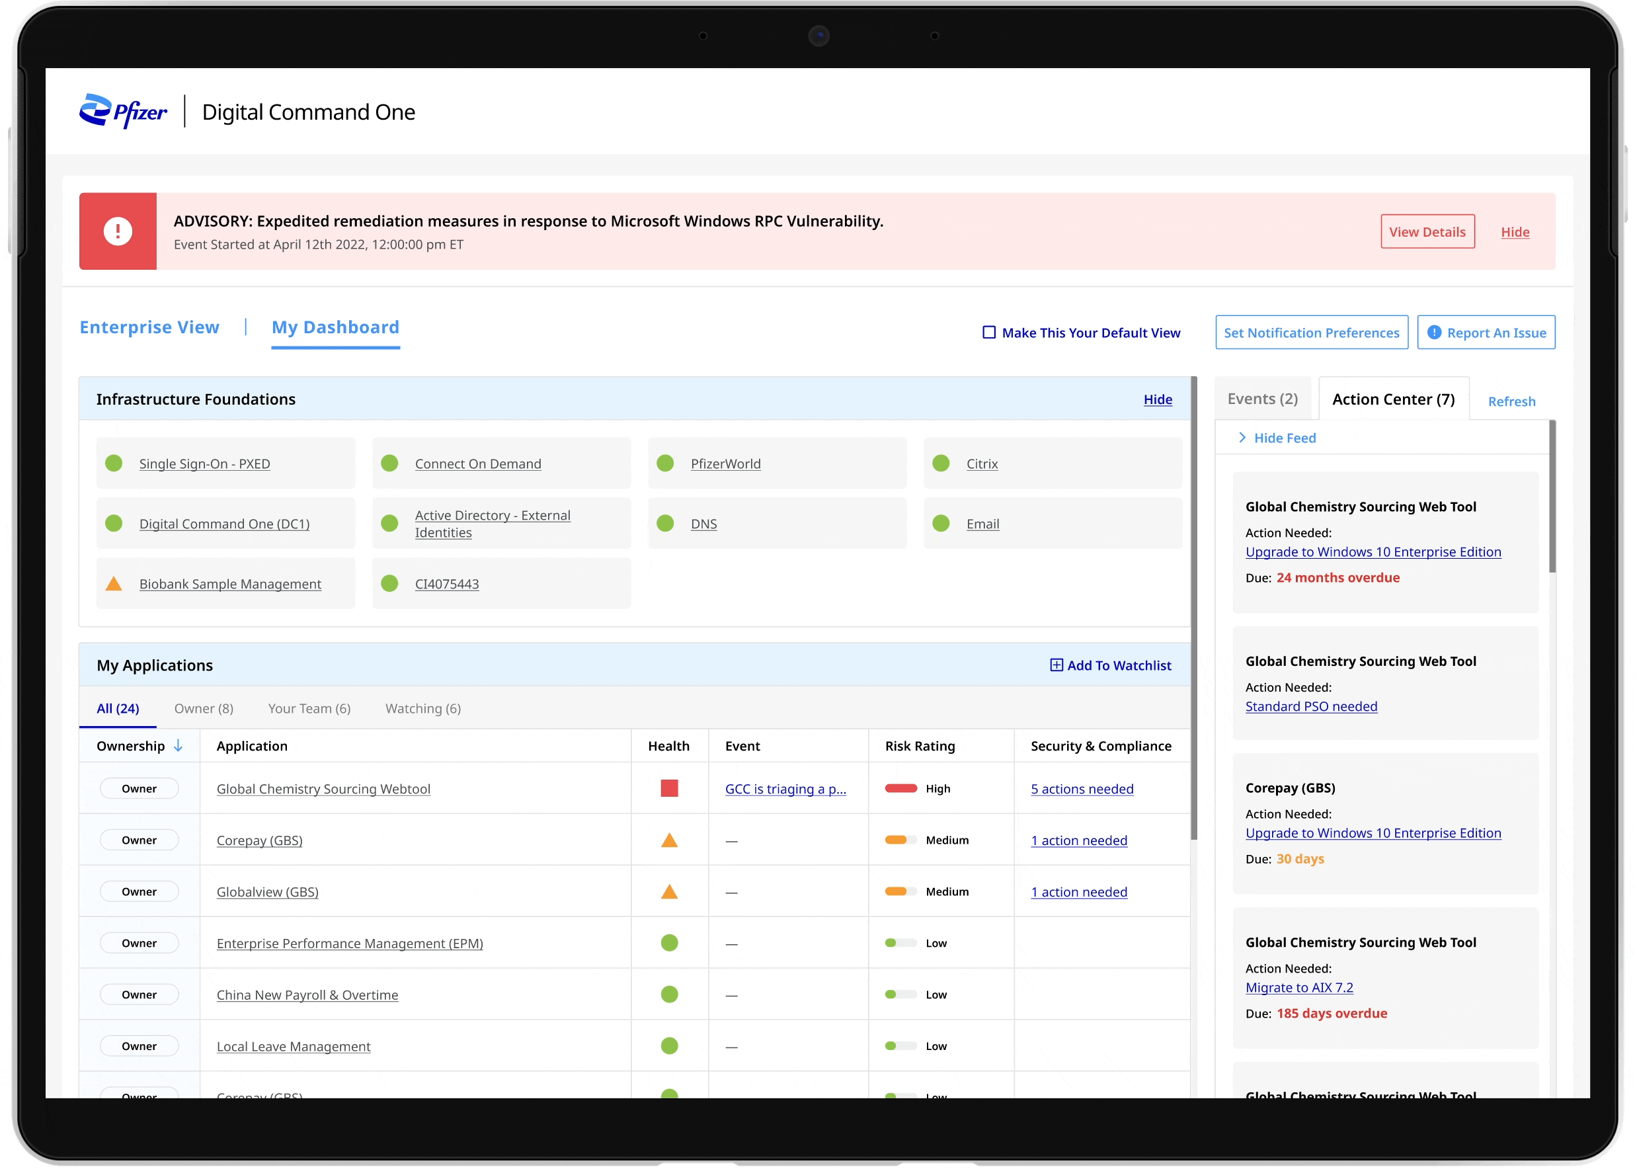Click the plus icon next to Add To Watchlist
1635x1173 pixels.
click(x=1056, y=665)
